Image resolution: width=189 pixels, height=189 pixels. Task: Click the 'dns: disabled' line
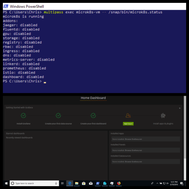[x=17, y=55]
